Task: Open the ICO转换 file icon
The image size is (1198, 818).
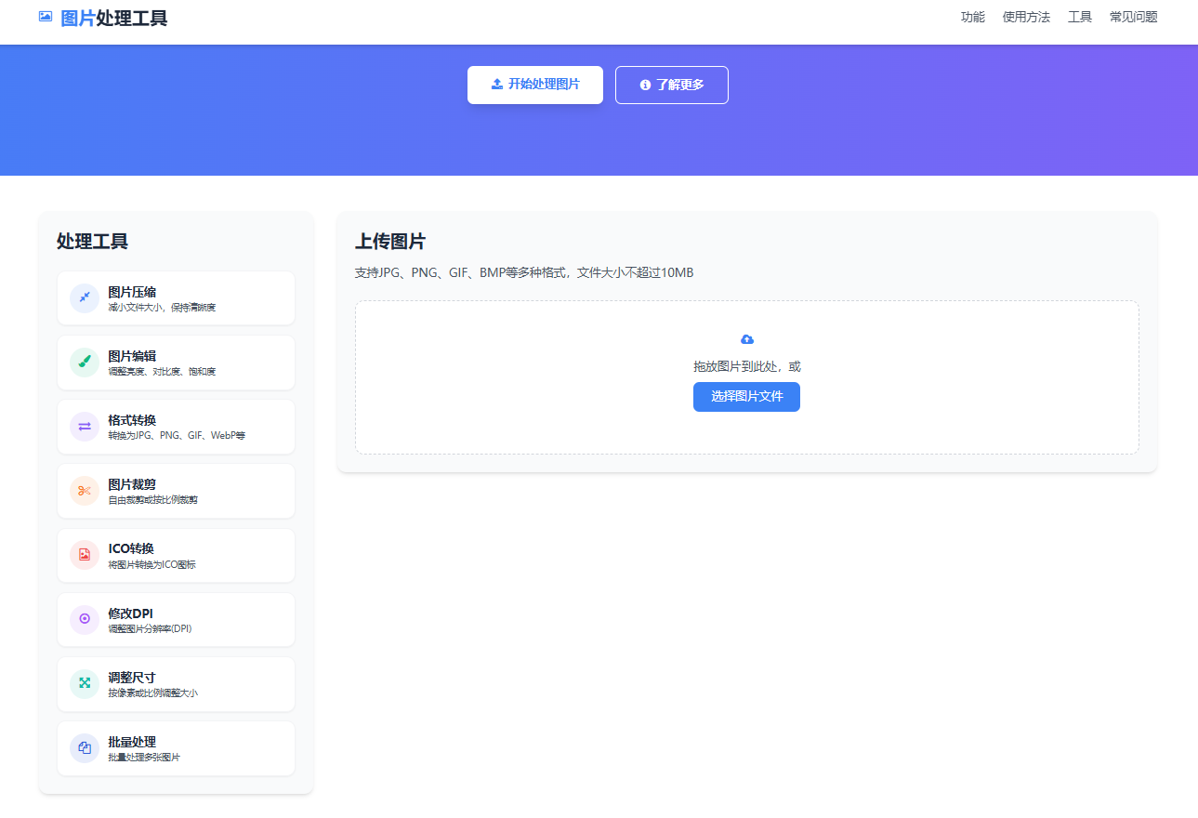Action: tap(85, 555)
